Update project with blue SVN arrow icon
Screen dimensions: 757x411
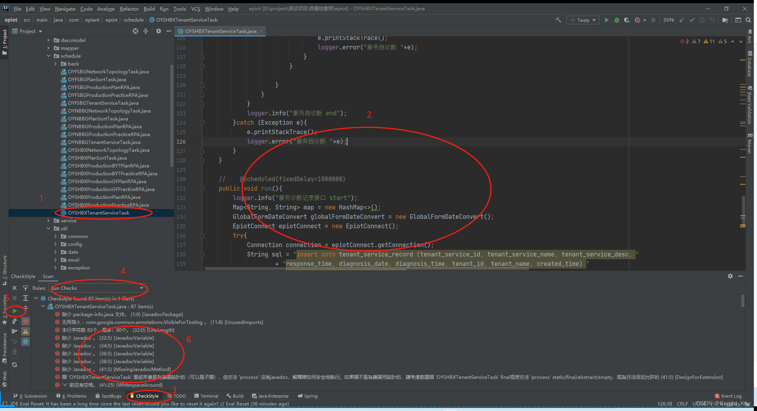click(x=682, y=20)
